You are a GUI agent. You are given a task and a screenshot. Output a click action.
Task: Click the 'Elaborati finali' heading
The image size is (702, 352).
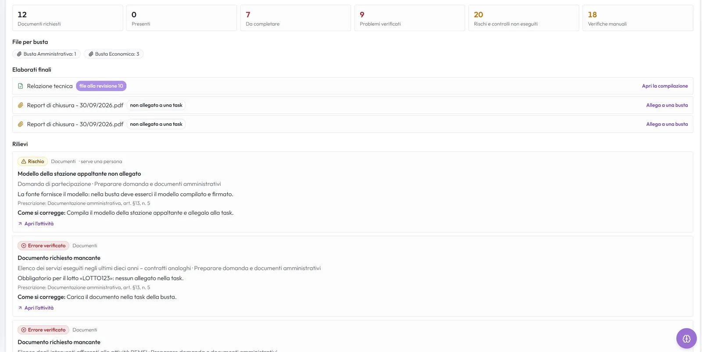tap(32, 70)
